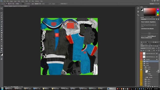Click the Subtract from selection icon
Viewport: 160px width, 90px height.
click(11, 4)
